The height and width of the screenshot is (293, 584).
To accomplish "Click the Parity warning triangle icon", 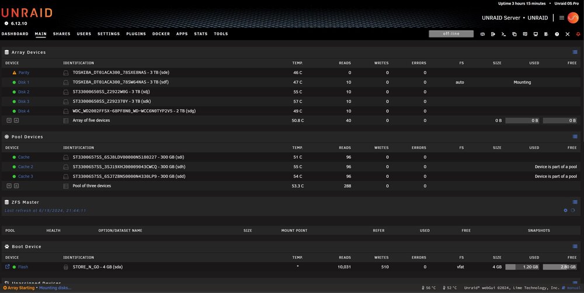I will pyautogui.click(x=15, y=72).
